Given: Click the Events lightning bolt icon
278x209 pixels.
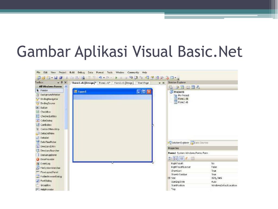Looking at the screenshot, I should tap(187, 158).
